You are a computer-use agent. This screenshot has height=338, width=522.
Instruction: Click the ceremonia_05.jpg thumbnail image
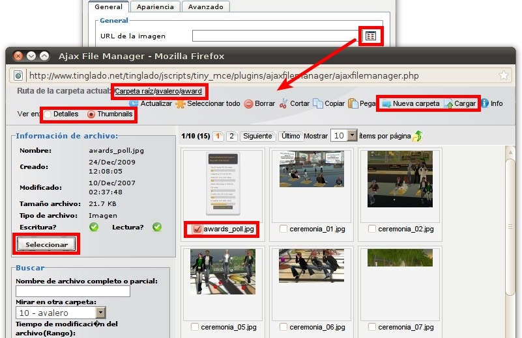(223, 272)
